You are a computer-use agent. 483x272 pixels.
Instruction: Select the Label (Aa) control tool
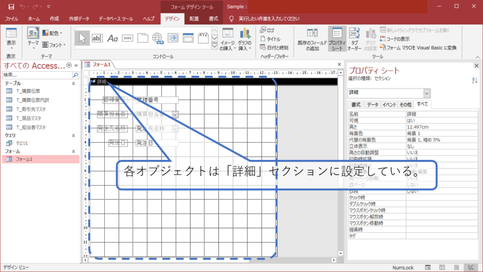pos(112,38)
